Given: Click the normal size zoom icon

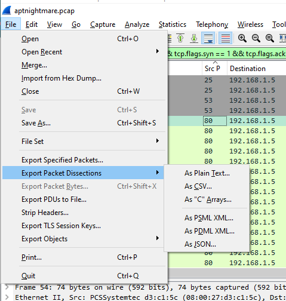Looking at the screenshot, I should click(270, 38).
